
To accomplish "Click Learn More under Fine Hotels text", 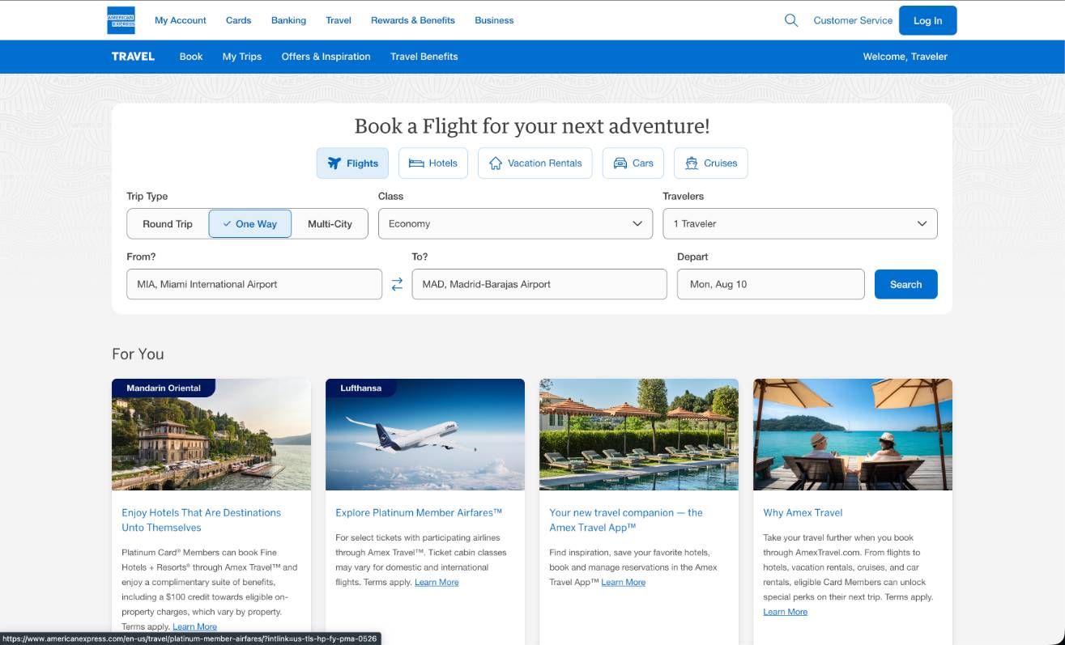I will 194,626.
